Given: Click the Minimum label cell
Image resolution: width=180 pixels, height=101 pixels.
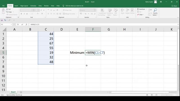Looking at the screenshot, I should (x=77, y=52).
